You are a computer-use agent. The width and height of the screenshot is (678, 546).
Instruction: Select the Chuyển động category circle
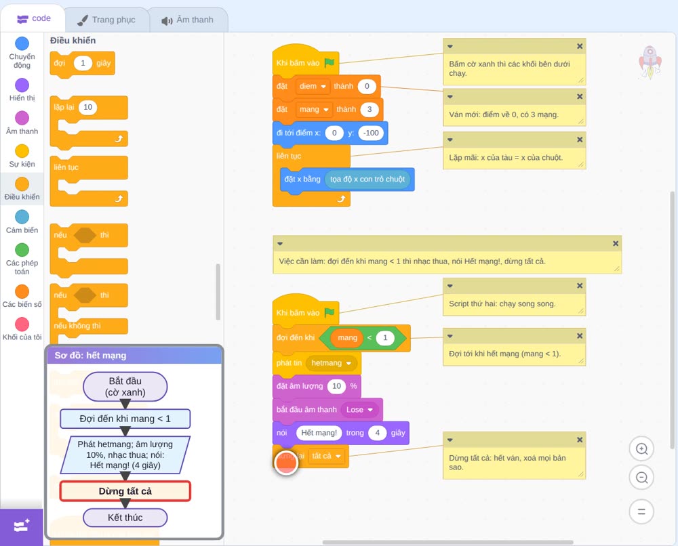point(22,43)
